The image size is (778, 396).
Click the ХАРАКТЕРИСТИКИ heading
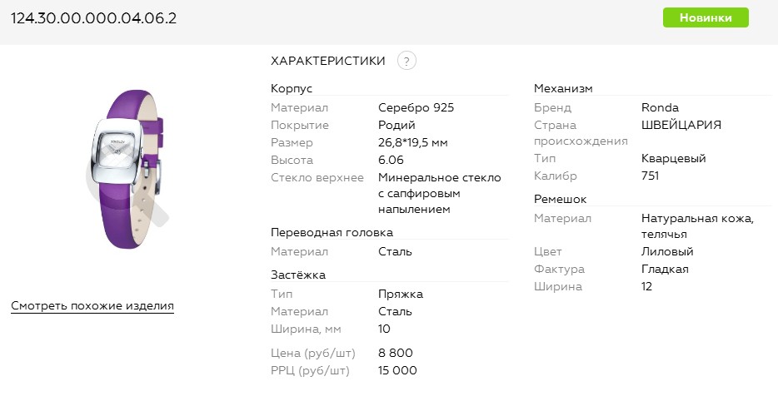328,61
